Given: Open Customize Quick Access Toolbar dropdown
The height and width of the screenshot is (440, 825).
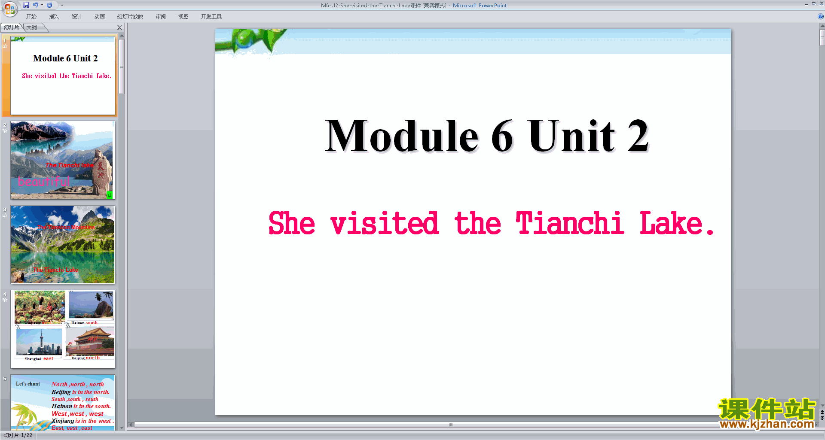Looking at the screenshot, I should [x=62, y=5].
